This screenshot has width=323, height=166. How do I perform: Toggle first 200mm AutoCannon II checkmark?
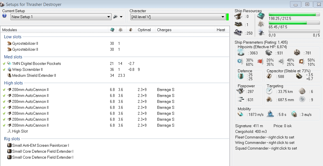click(4, 90)
